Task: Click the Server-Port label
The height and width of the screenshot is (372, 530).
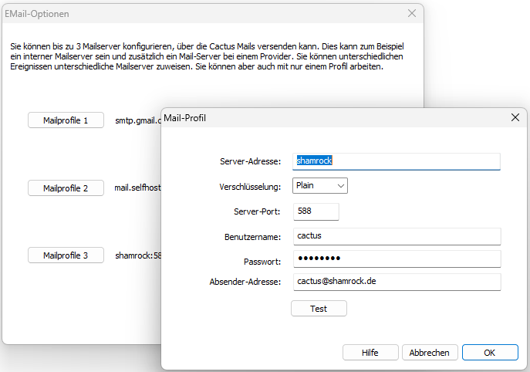Action: pos(257,211)
